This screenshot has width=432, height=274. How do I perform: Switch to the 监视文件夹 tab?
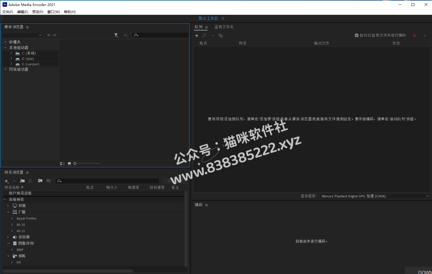click(x=224, y=27)
